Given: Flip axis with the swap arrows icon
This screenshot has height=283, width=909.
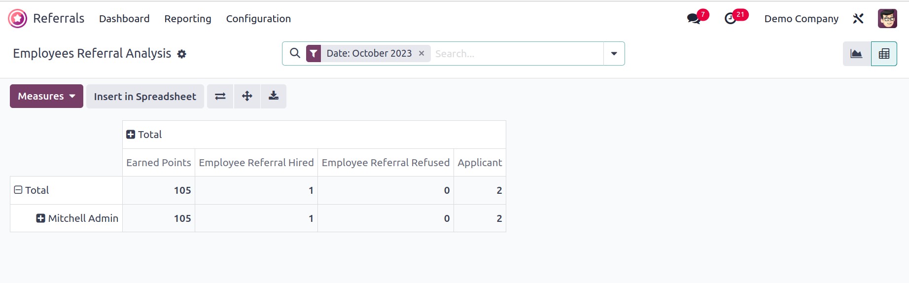Looking at the screenshot, I should 220,96.
